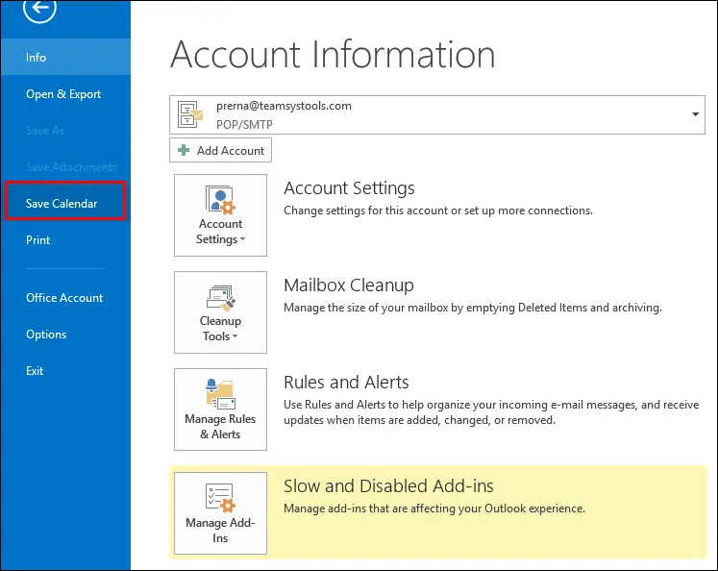The height and width of the screenshot is (571, 718).
Task: Click Exit to close Outlook
Action: click(x=35, y=371)
